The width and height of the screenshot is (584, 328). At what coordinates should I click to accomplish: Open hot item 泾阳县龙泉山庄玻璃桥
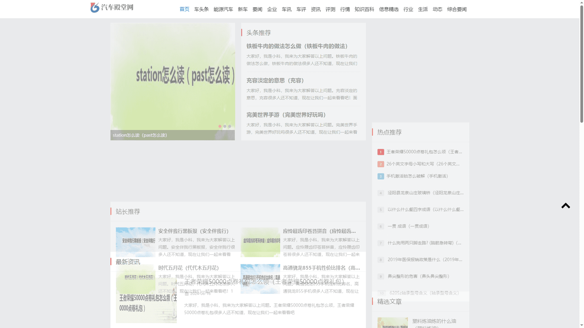(x=425, y=193)
